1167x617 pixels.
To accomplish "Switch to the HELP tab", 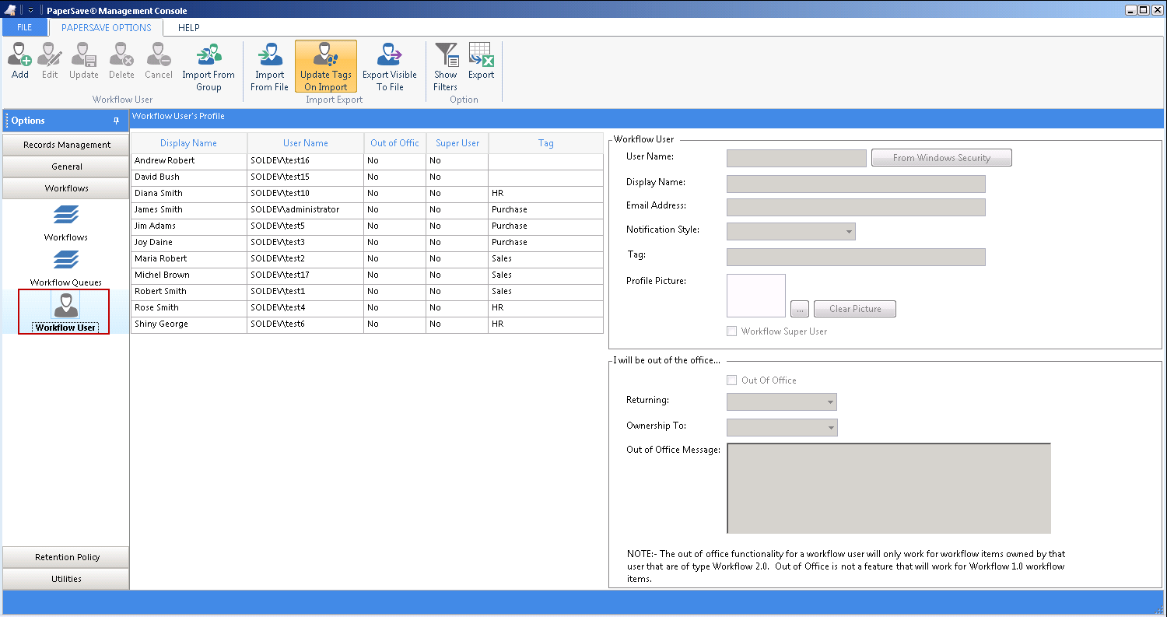I will tap(188, 27).
